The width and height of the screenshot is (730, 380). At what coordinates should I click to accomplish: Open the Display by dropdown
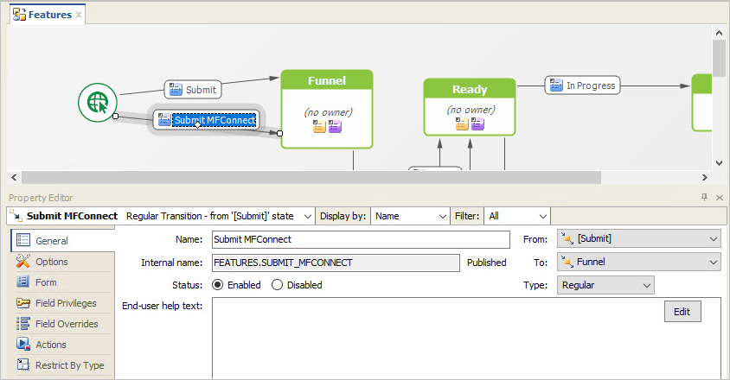click(x=410, y=216)
